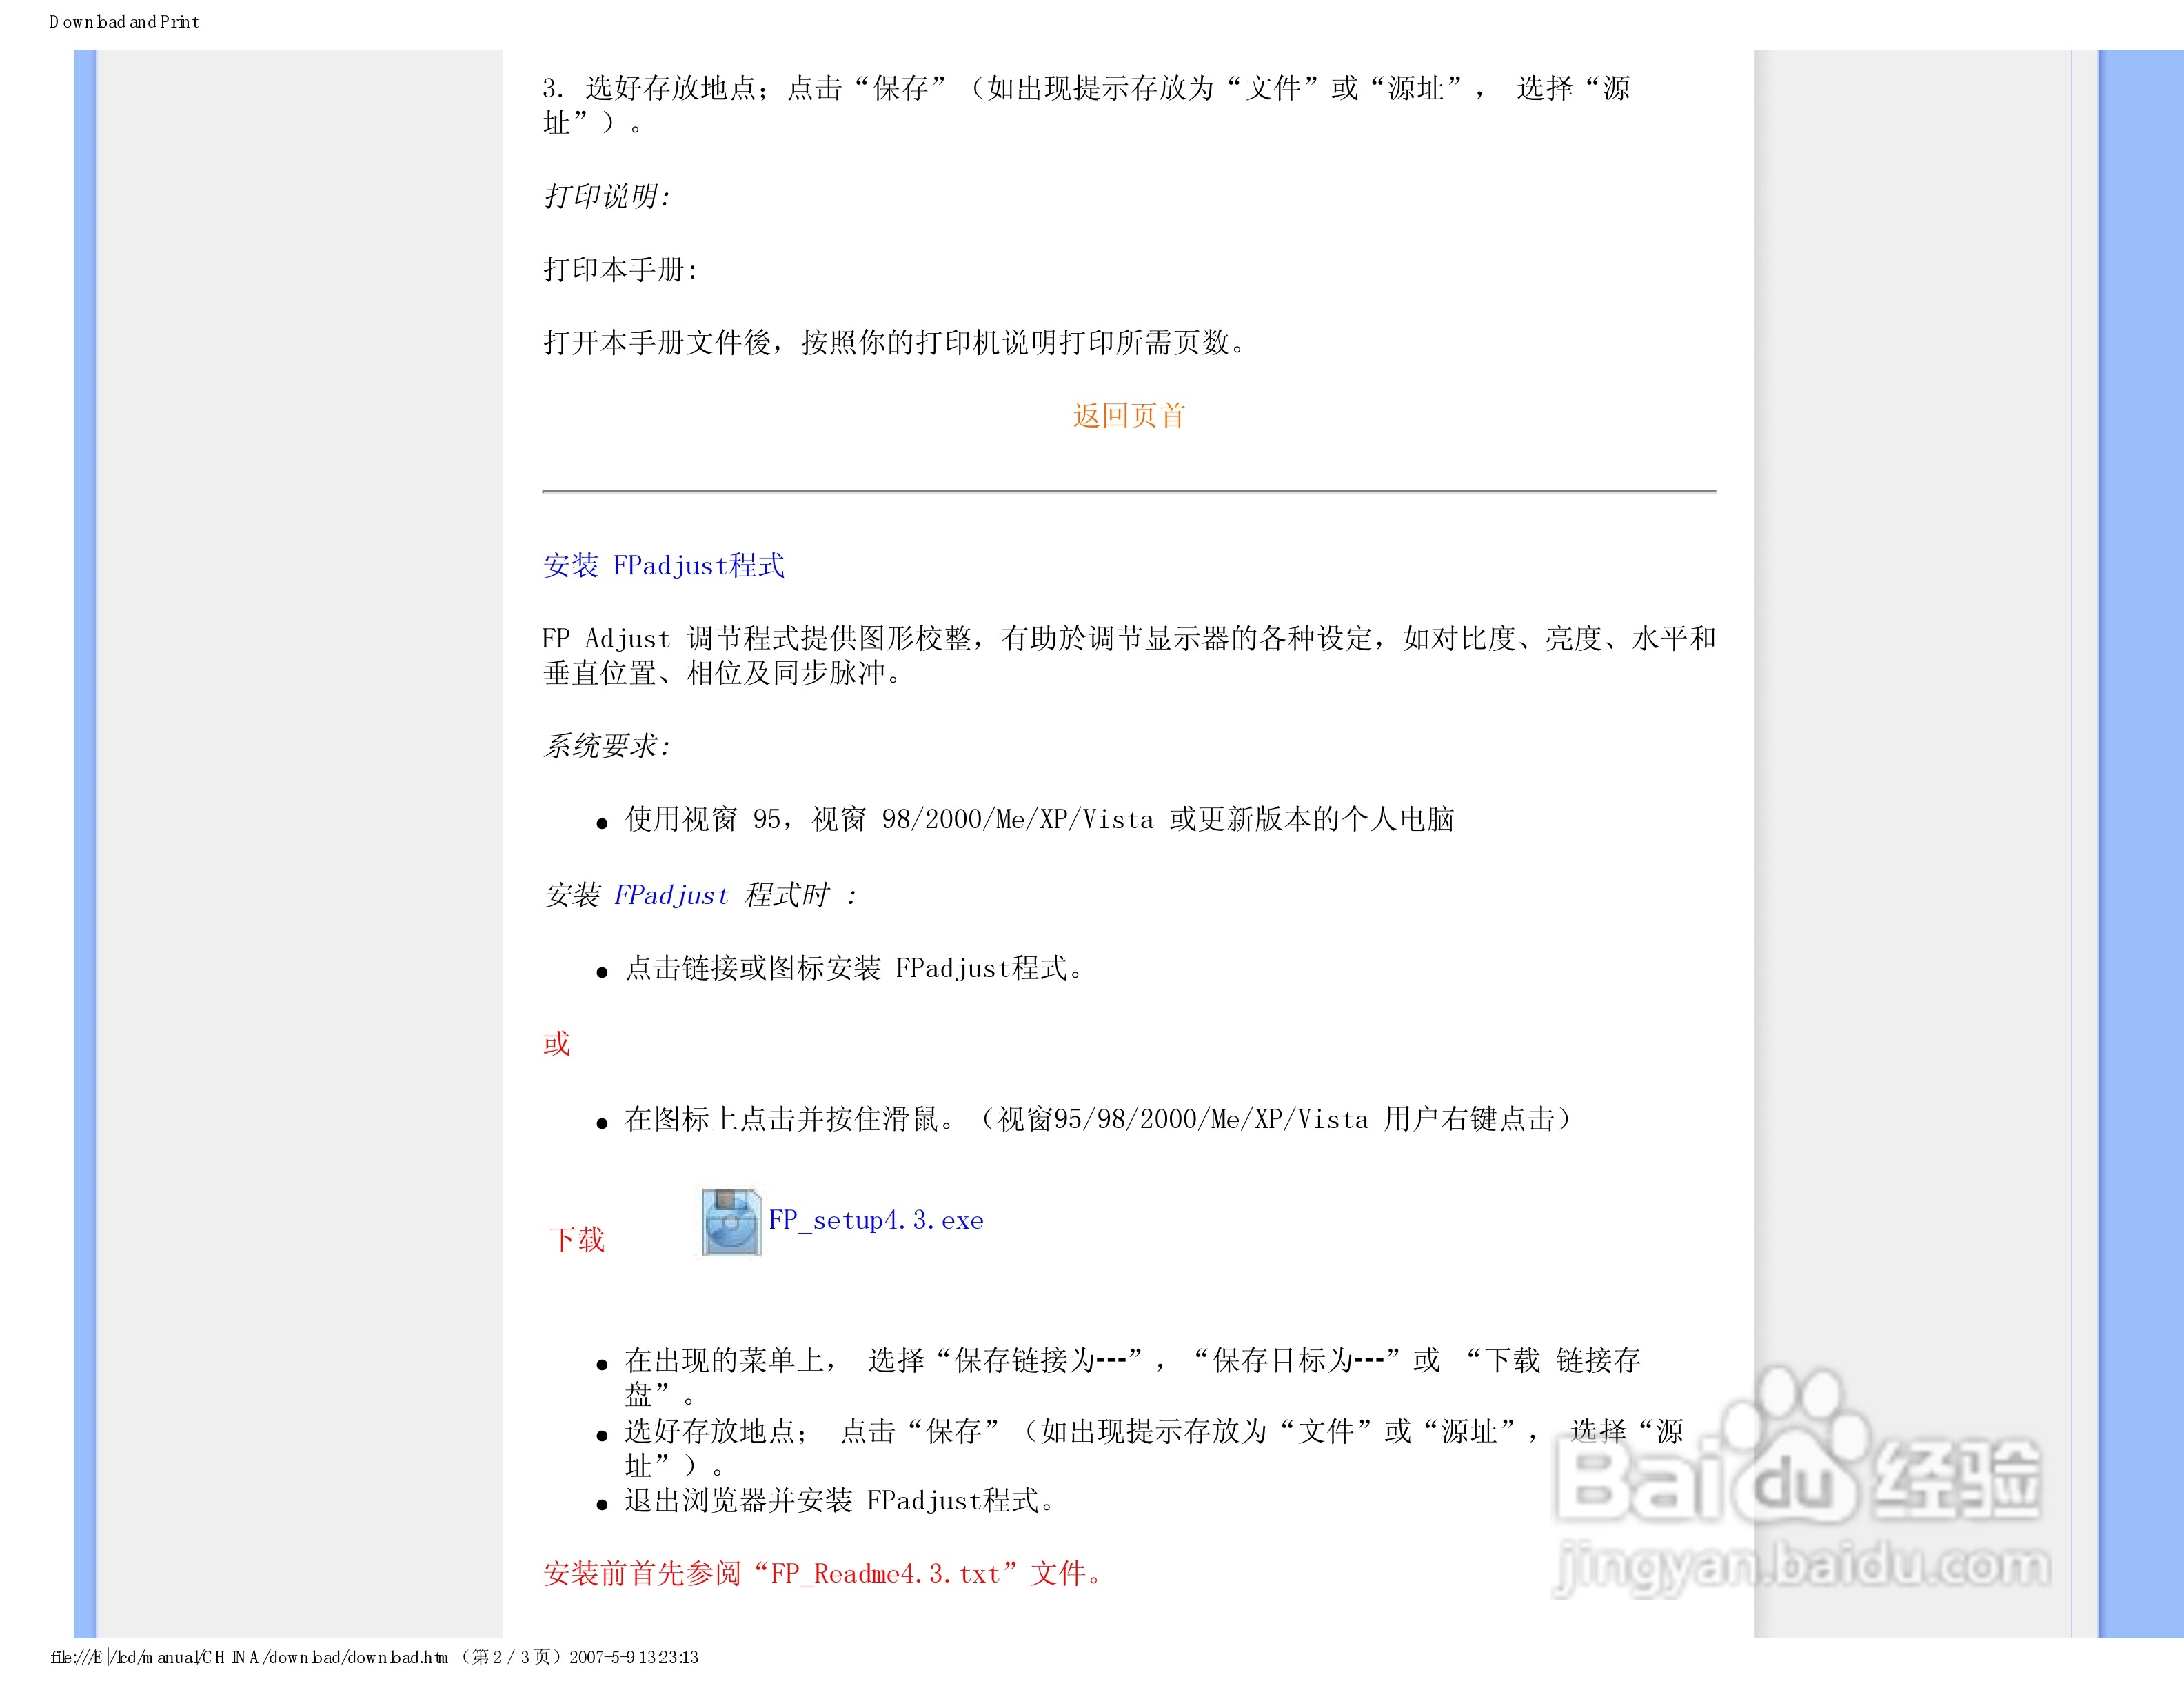Select the bullet beside 在图标上点击并按住滑鼠
The width and height of the screenshot is (2184, 1688).
coord(603,1120)
